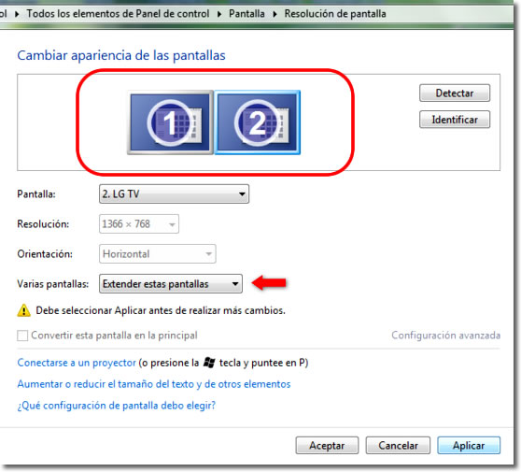Open the Pantalla dropdown showing LG TV
521x472 pixels.
pos(174,193)
